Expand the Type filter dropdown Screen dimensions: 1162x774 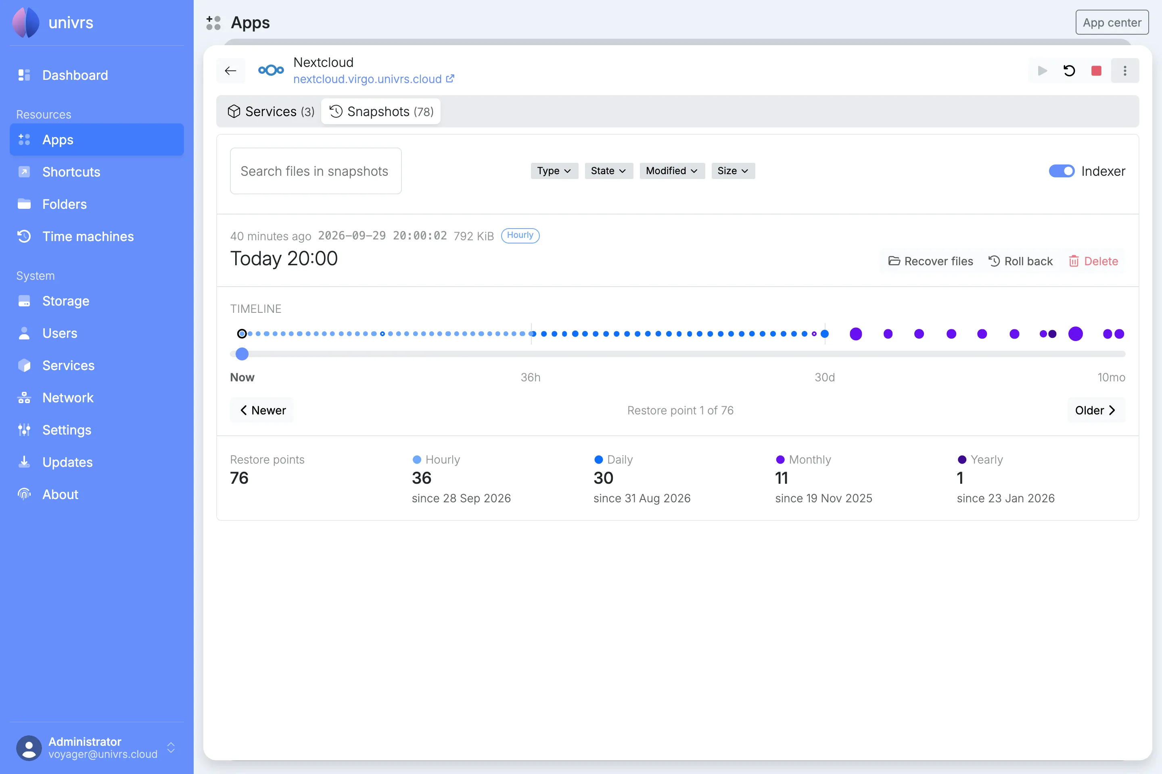tap(554, 171)
